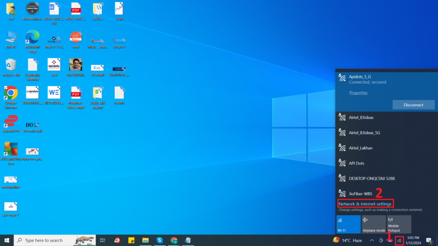Turn on the Mobile hotspot tile
Screen dimensions: 438x246
(x=399, y=224)
